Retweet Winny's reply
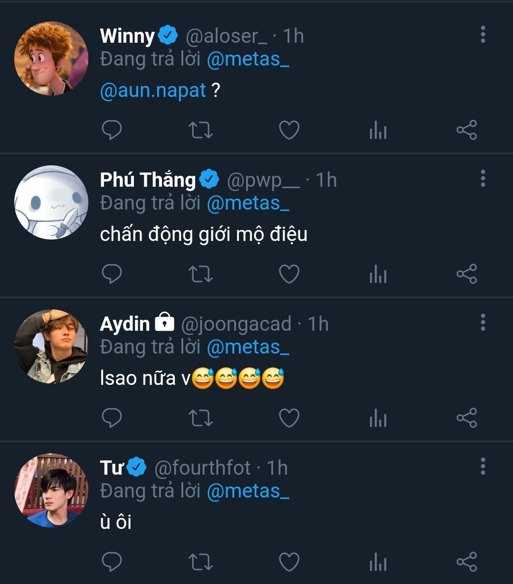 coord(200,130)
